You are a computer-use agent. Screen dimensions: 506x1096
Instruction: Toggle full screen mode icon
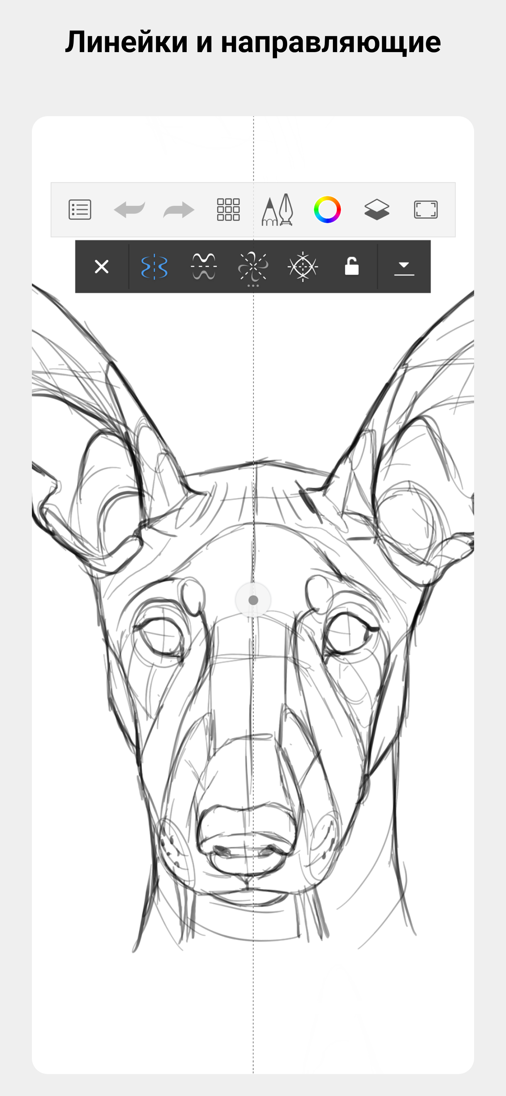coord(425,209)
